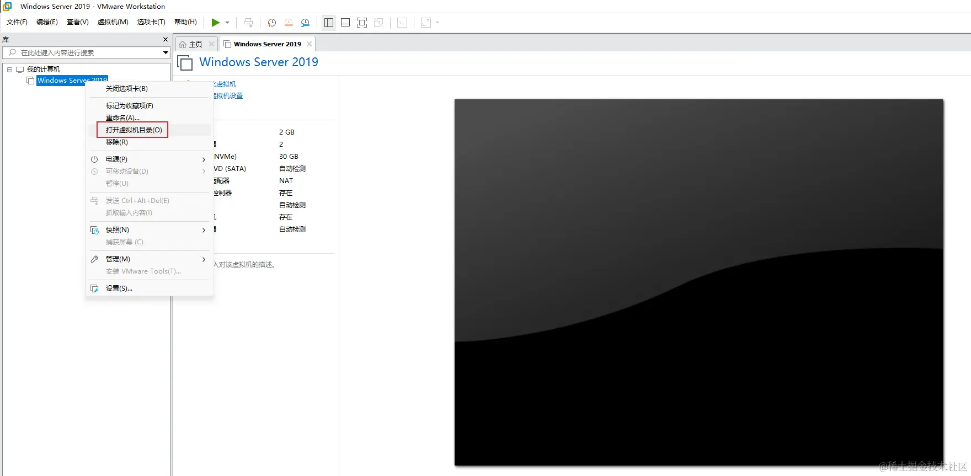Screen dimensions: 971x476
Task: Close the 主页 tab
Action: [211, 44]
